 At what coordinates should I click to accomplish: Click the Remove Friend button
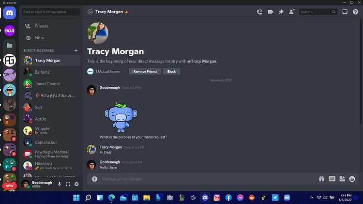[x=145, y=72]
